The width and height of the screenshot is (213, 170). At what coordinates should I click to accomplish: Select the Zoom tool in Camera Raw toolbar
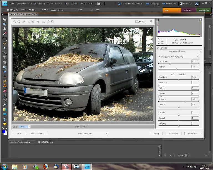(15, 22)
